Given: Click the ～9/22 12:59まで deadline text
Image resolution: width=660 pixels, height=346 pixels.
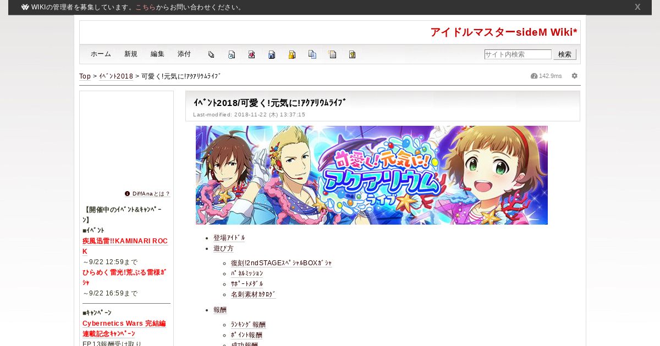Looking at the screenshot, I should [110, 262].
